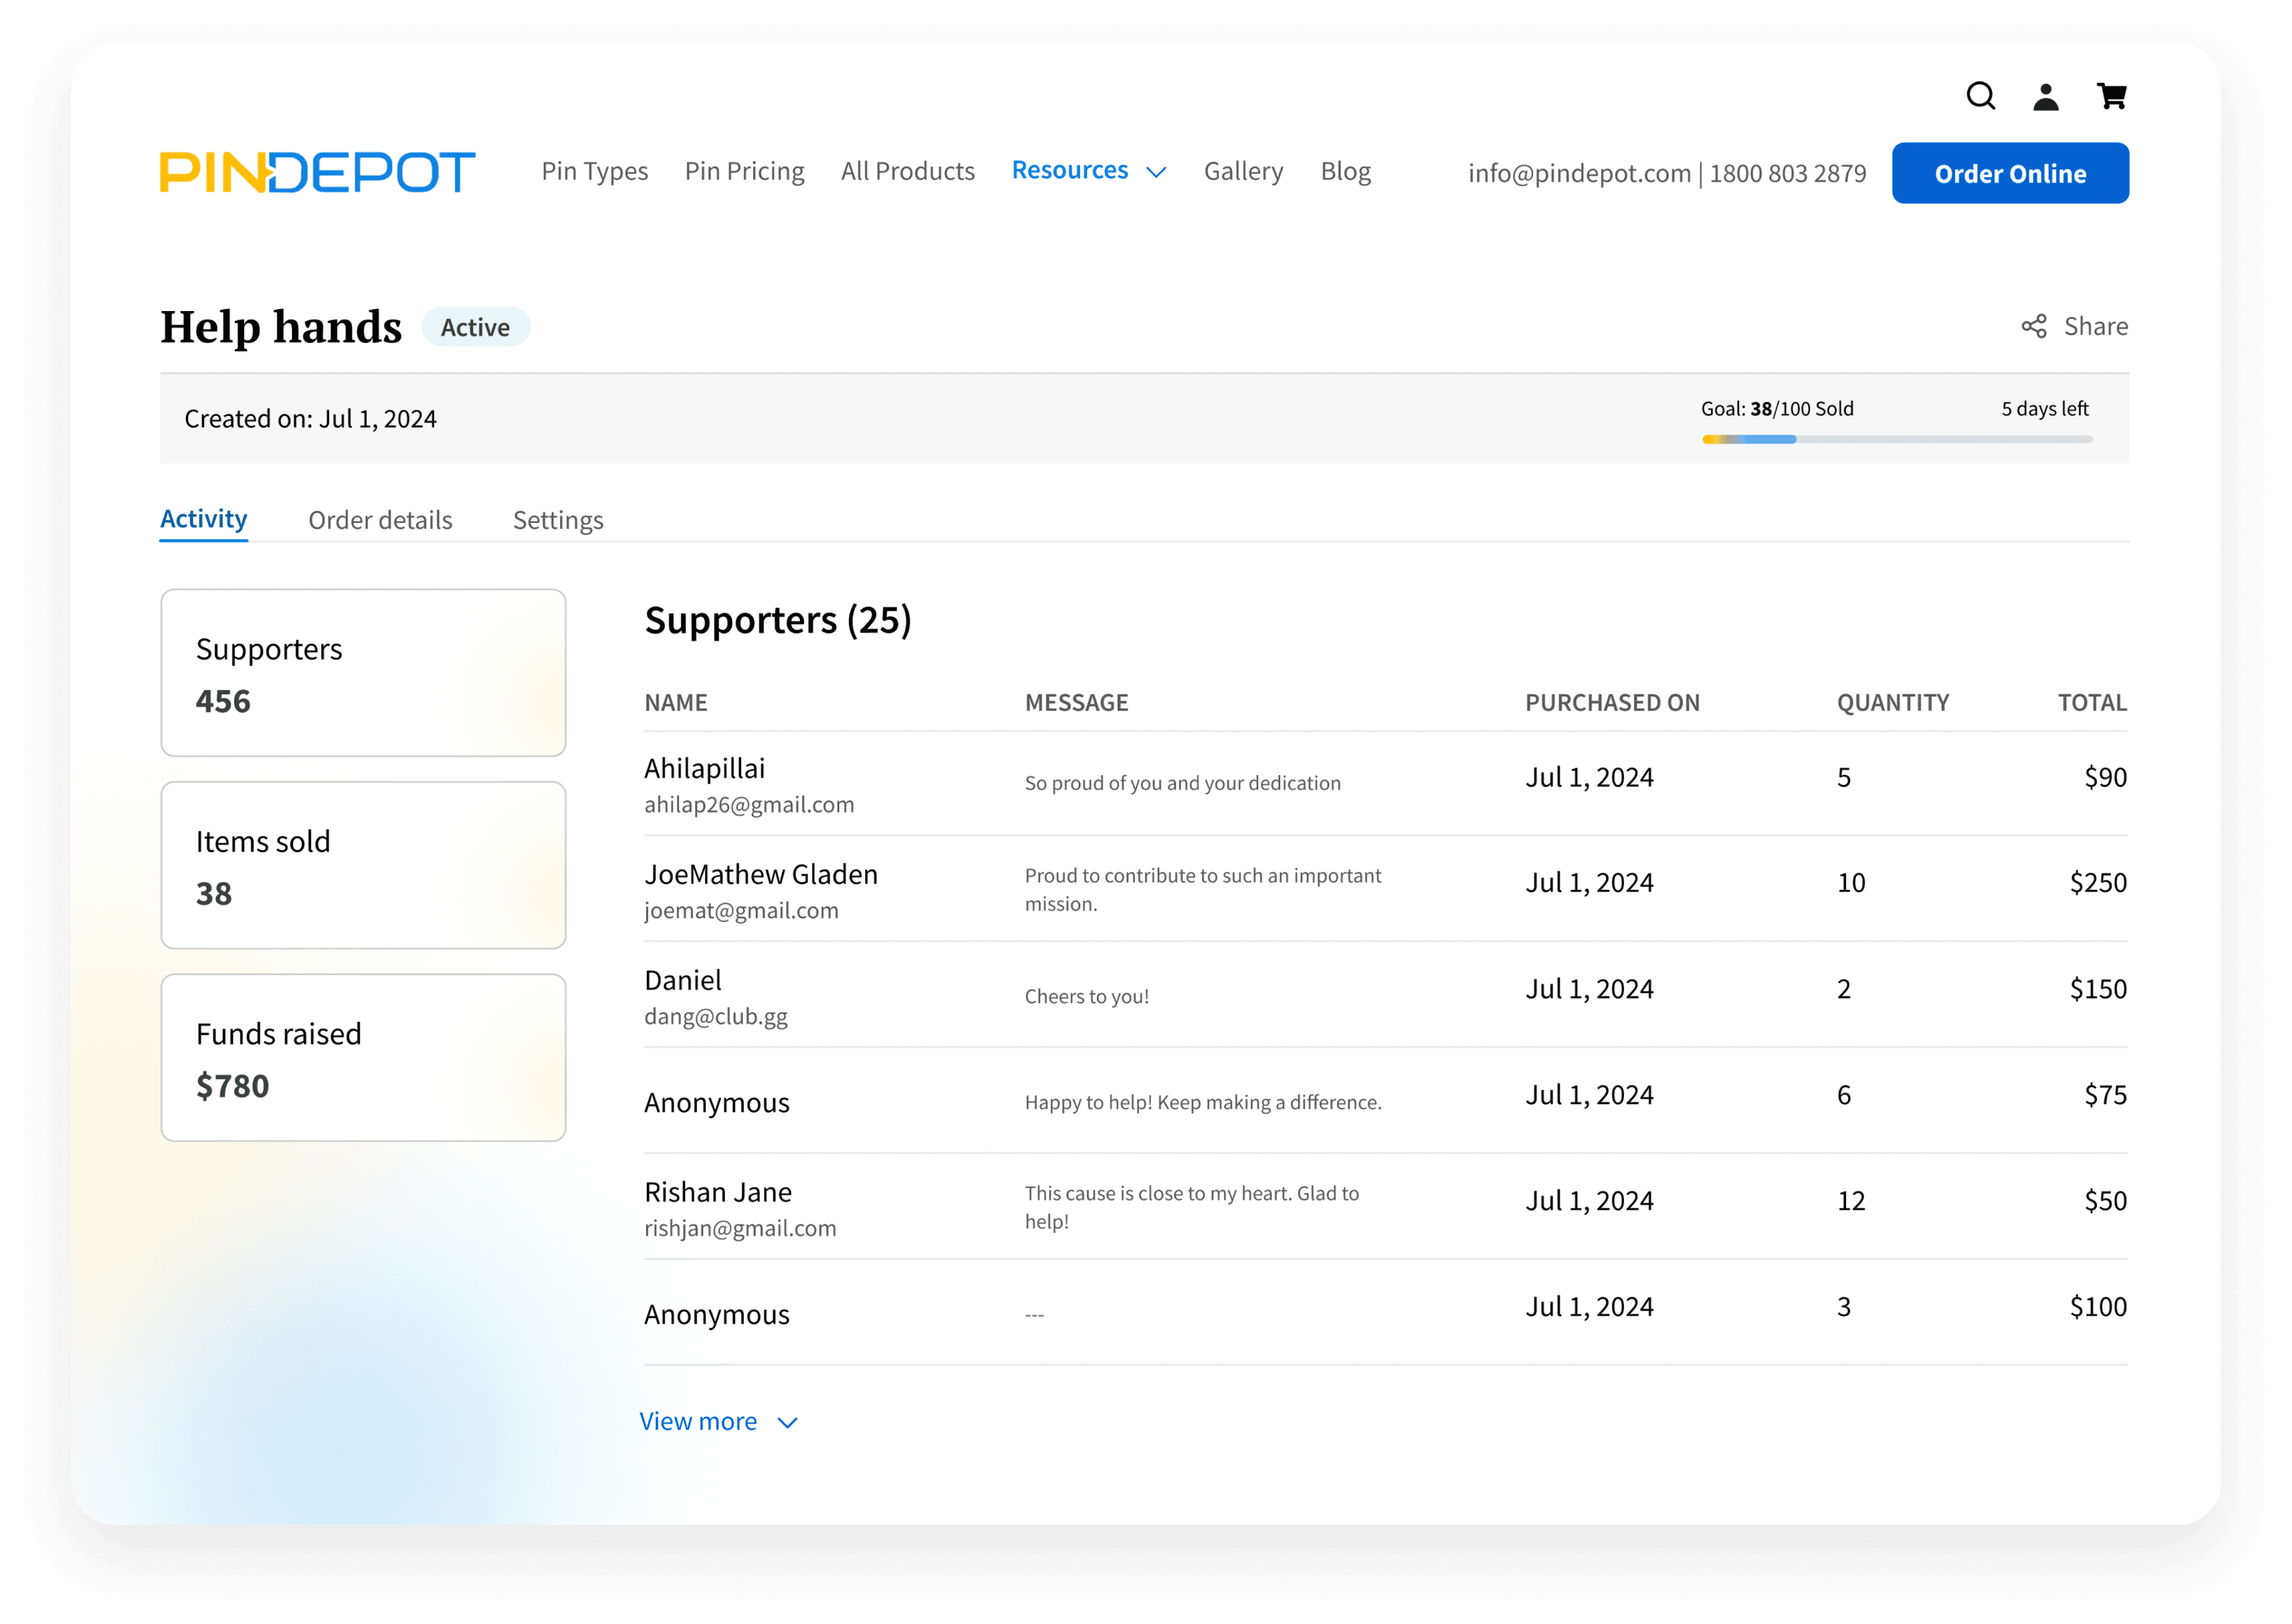The width and height of the screenshot is (2292, 1624).
Task: Click supporter name JoeMathew Gladen
Action: pos(761,874)
